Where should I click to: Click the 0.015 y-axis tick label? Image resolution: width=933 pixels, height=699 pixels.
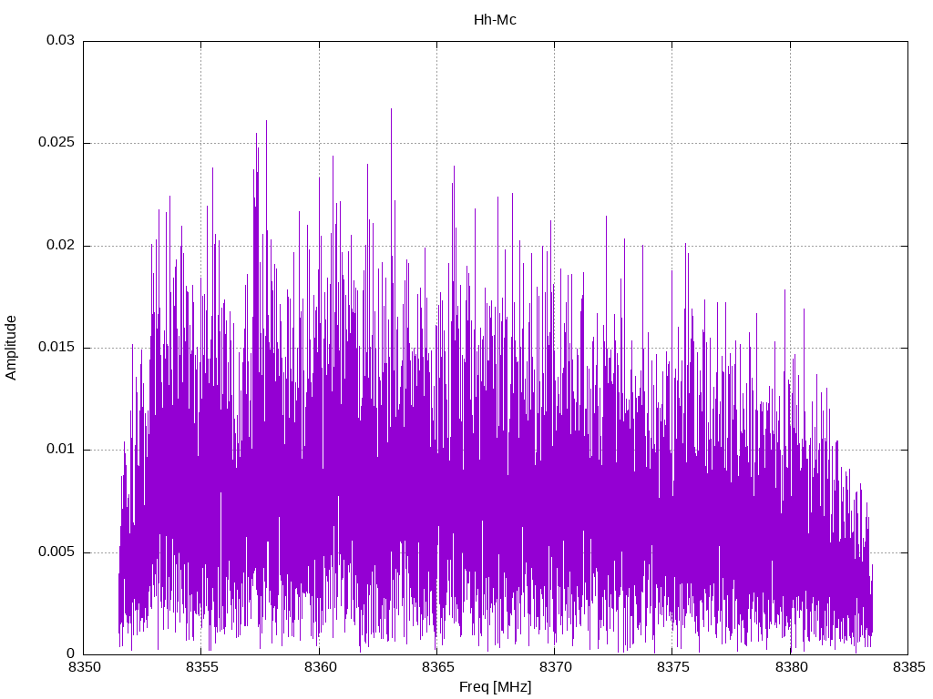[56, 347]
